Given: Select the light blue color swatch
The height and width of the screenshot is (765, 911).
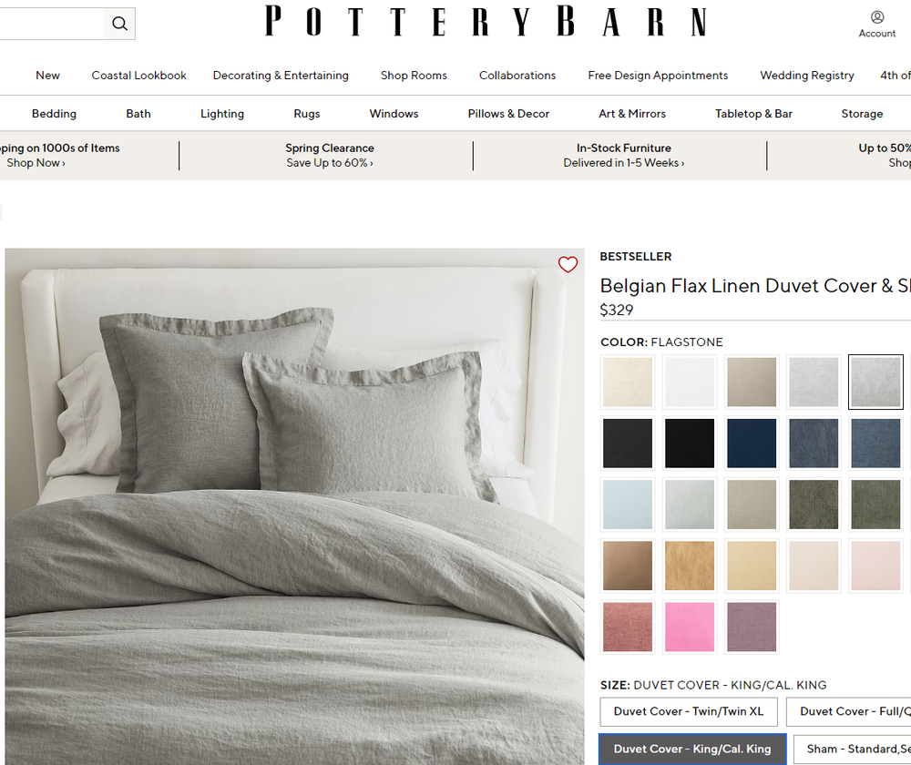Looking at the screenshot, I should (628, 505).
